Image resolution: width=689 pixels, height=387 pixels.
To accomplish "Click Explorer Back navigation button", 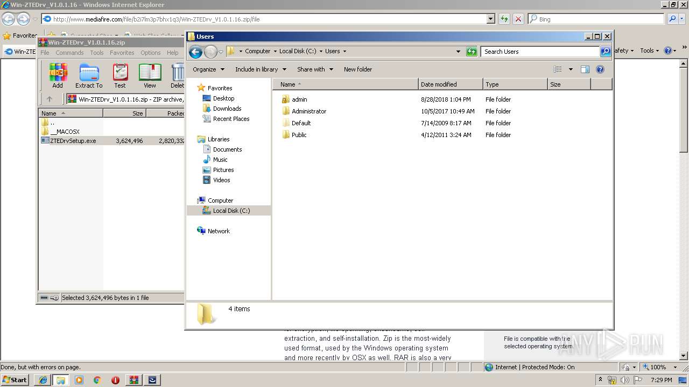I will pos(195,52).
